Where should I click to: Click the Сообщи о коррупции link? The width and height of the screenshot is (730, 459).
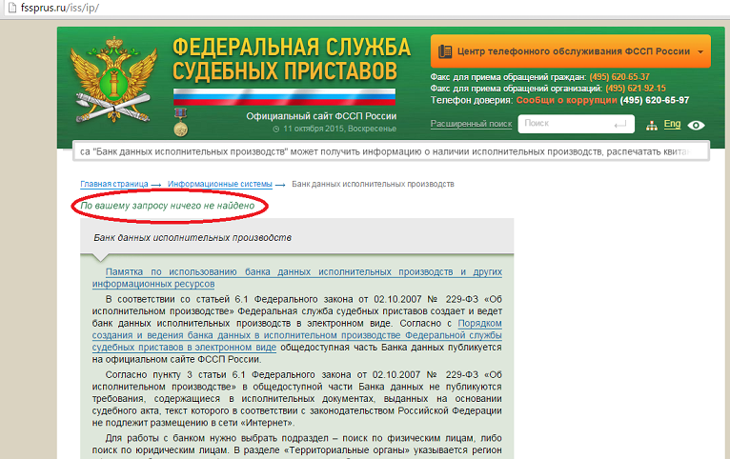[566, 100]
